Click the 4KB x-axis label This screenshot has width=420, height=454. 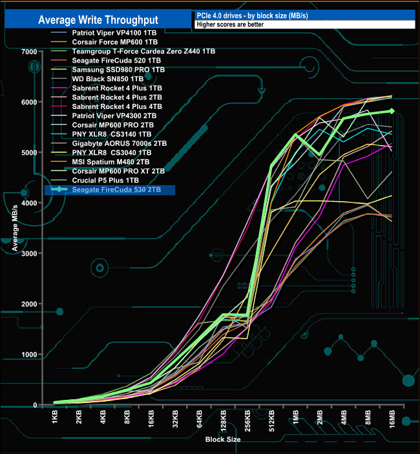coord(103,417)
